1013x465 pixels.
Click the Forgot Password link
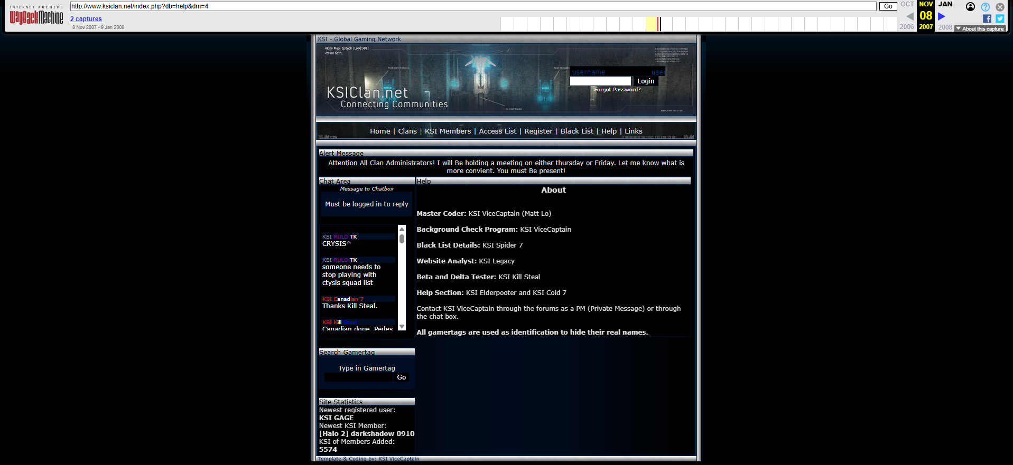click(617, 90)
